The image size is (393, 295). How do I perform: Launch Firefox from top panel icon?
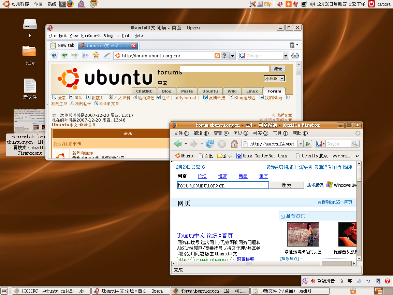click(70, 4)
